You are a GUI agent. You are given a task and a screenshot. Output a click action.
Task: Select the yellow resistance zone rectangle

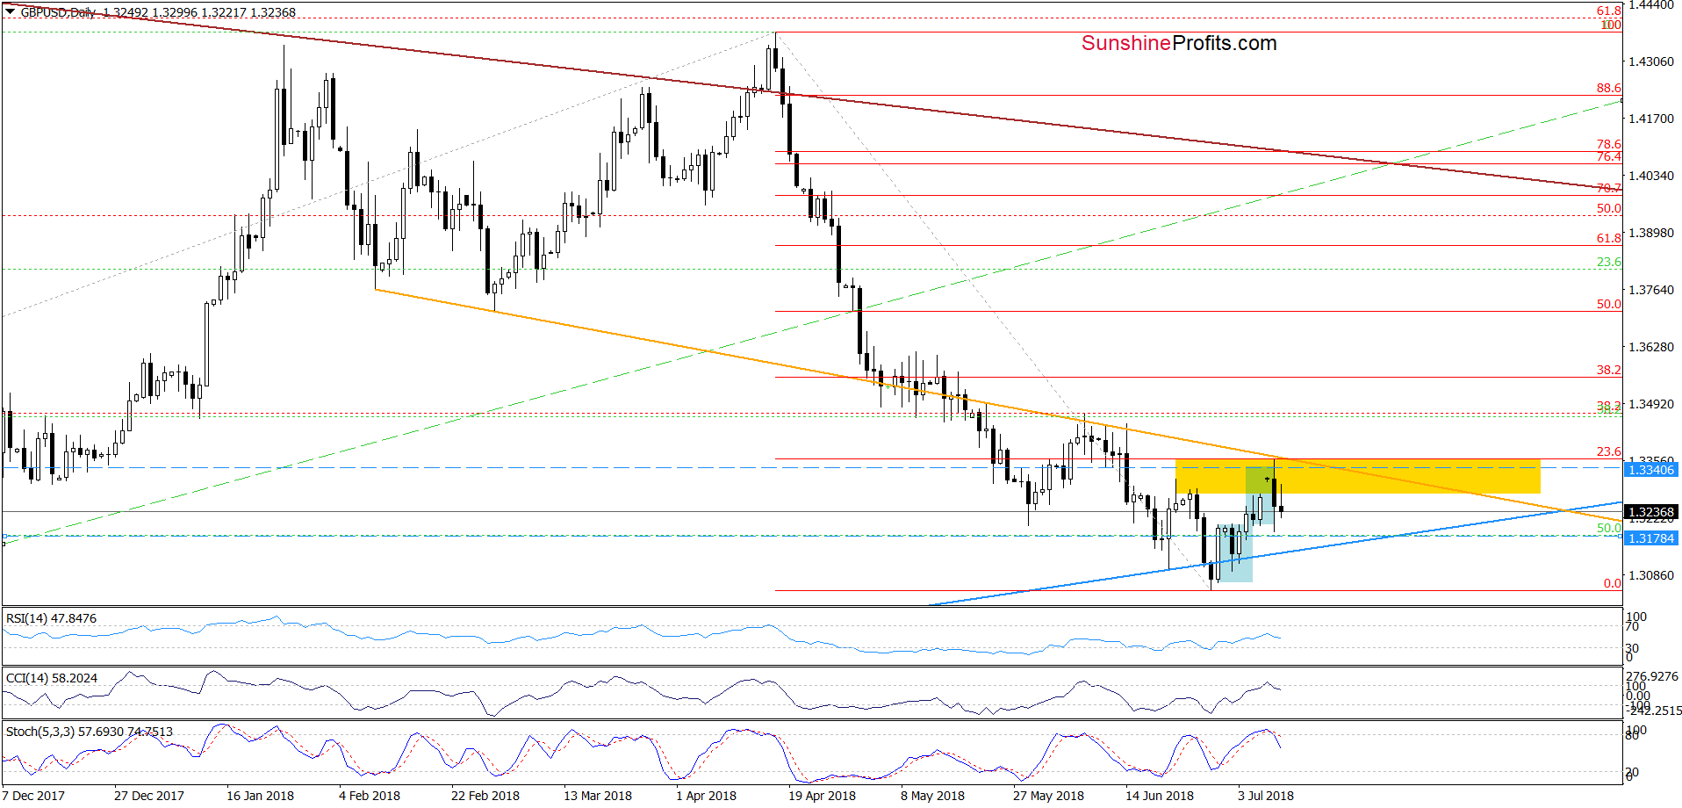[x=1358, y=476]
